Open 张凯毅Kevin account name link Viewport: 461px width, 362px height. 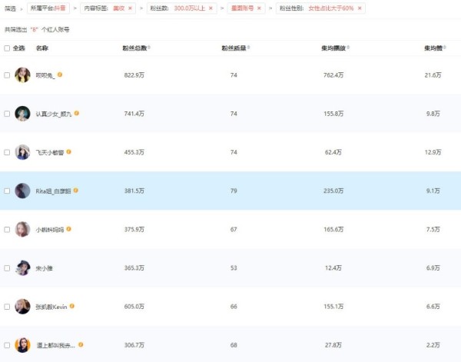coord(51,307)
